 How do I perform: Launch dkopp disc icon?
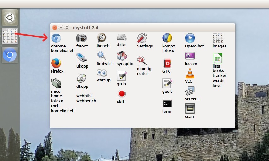point(81,78)
